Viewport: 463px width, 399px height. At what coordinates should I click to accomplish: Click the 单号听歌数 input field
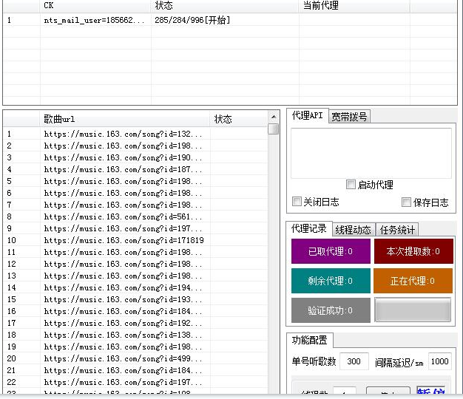click(354, 361)
